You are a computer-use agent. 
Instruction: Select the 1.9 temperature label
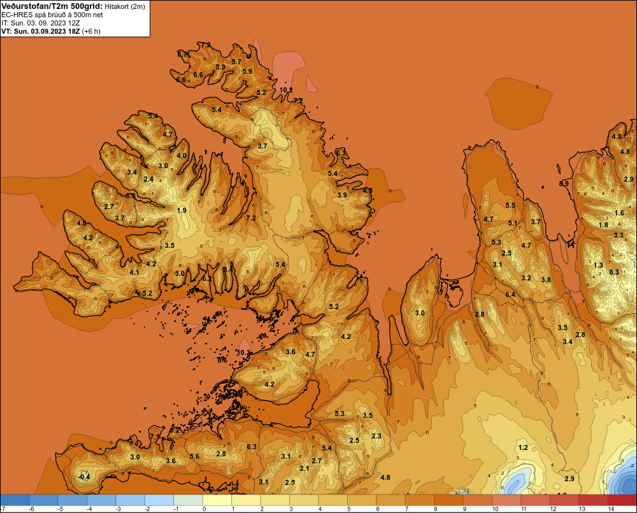[182, 210]
